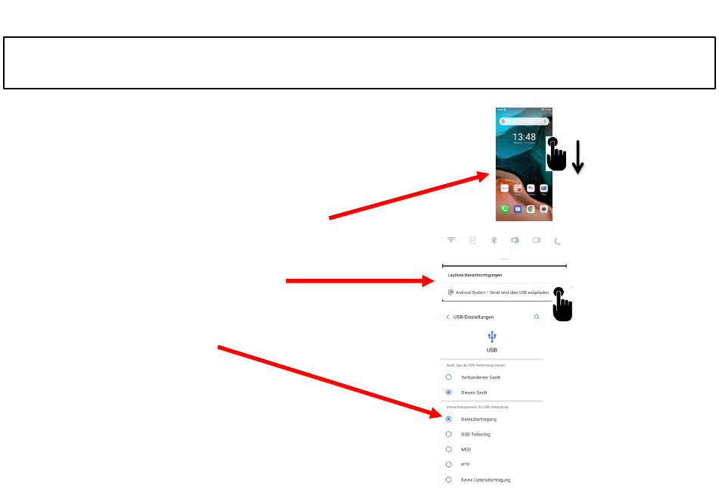This screenshot has height=500, width=719.
Task: Tap the moon night mode icon
Action: point(558,242)
